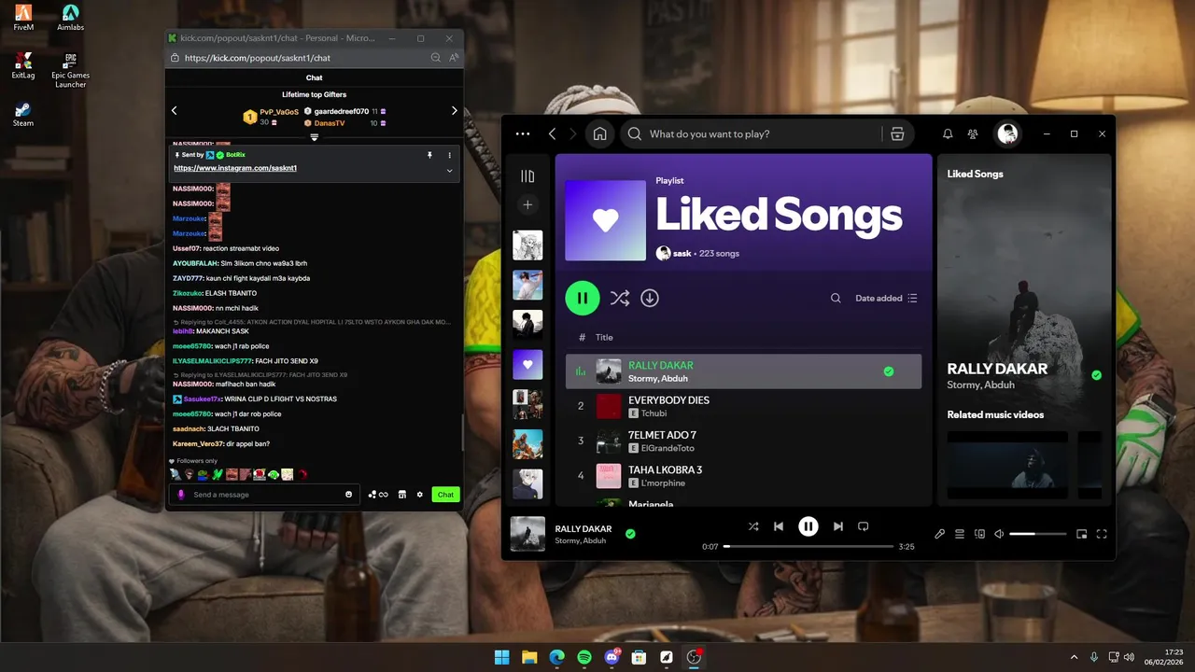Skip to next track
Viewport: 1195px width, 672px height.
tap(838, 526)
